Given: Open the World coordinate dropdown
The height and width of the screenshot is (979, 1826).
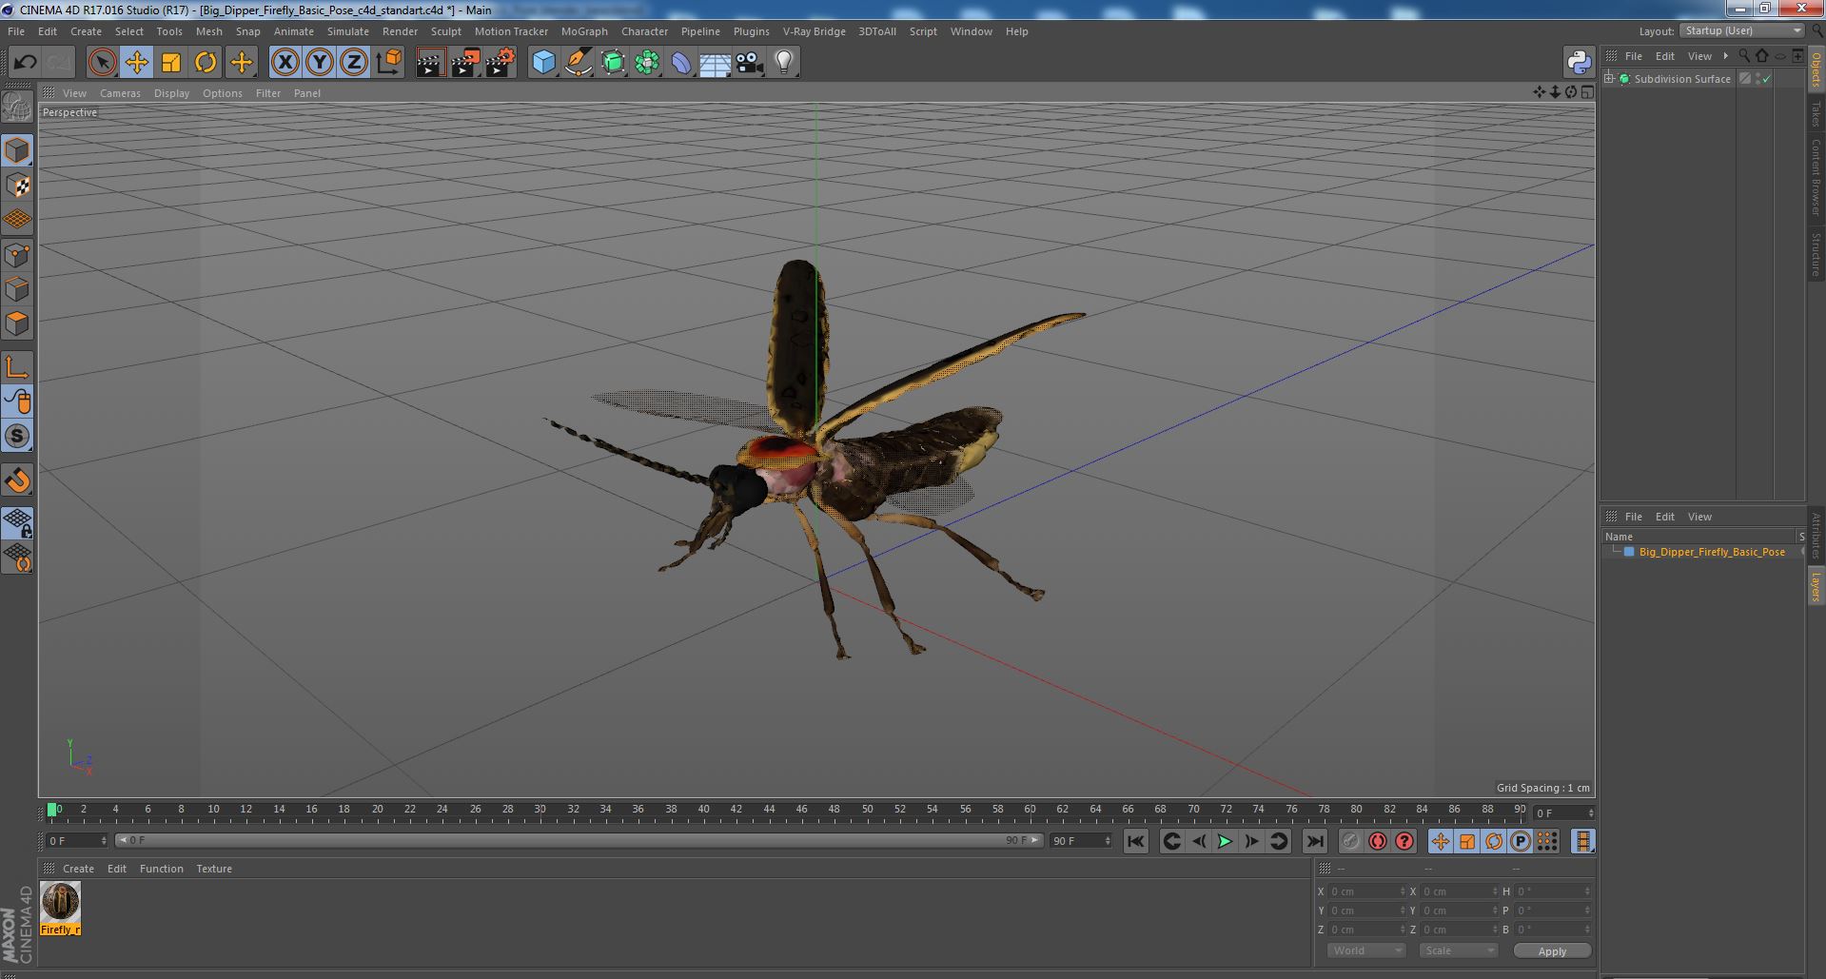Looking at the screenshot, I should click(1366, 950).
